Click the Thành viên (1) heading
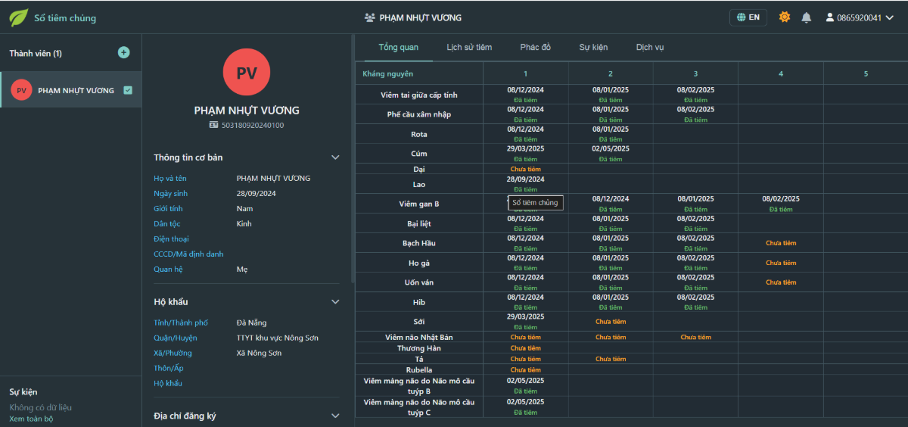 [36, 53]
